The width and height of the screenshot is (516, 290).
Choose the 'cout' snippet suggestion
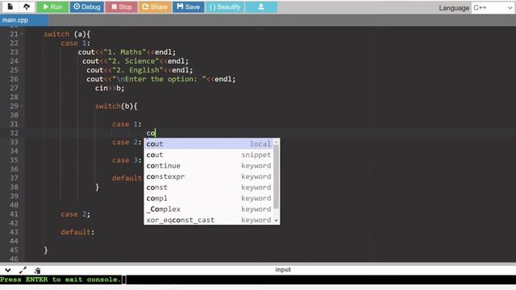pyautogui.click(x=209, y=155)
